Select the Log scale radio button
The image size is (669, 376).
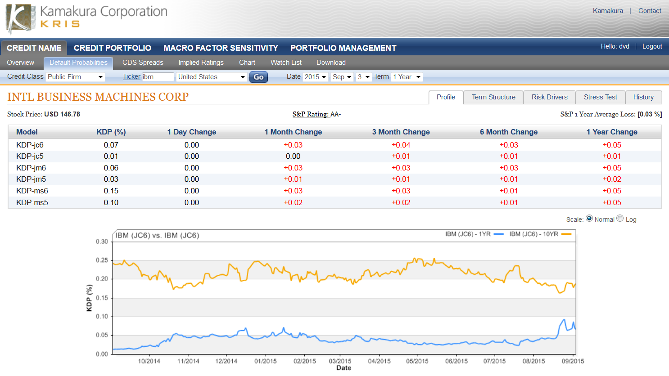click(620, 219)
